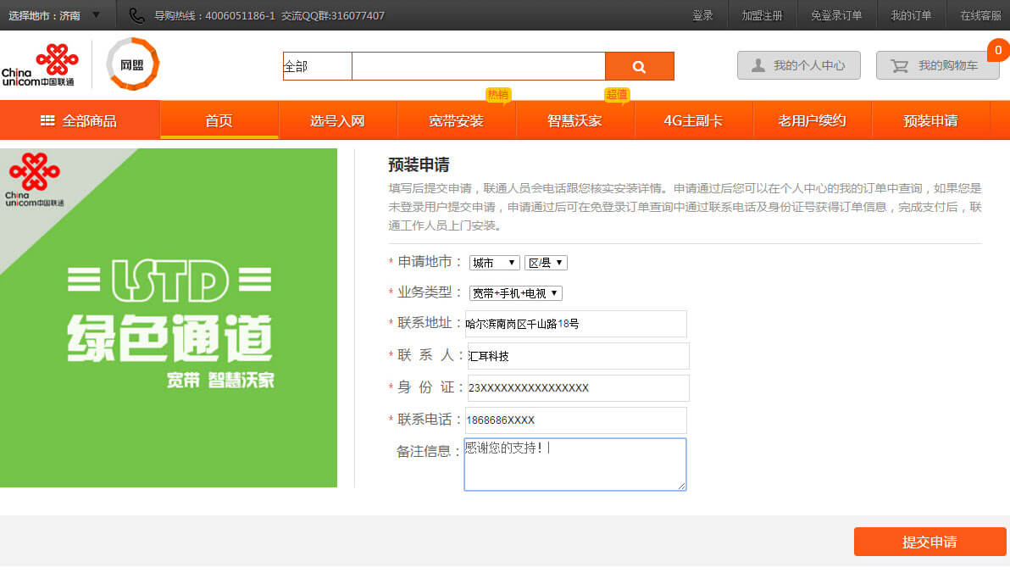
Task: Expand the 区/县 dropdown
Action: [x=546, y=263]
